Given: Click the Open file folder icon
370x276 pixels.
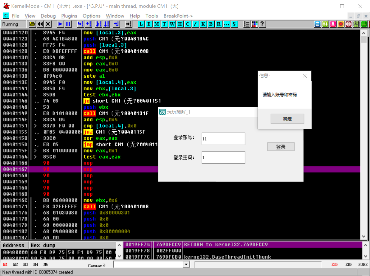Looking at the screenshot, I should click(32, 24).
